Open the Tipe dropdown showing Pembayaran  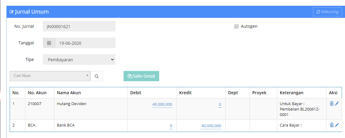[x=79, y=59]
